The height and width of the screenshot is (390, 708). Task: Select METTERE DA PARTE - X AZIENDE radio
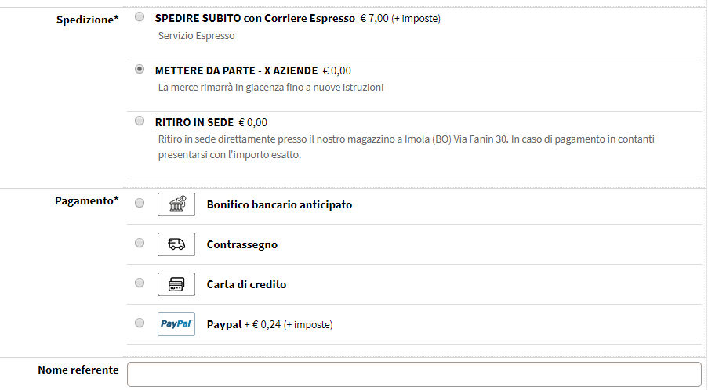(140, 69)
